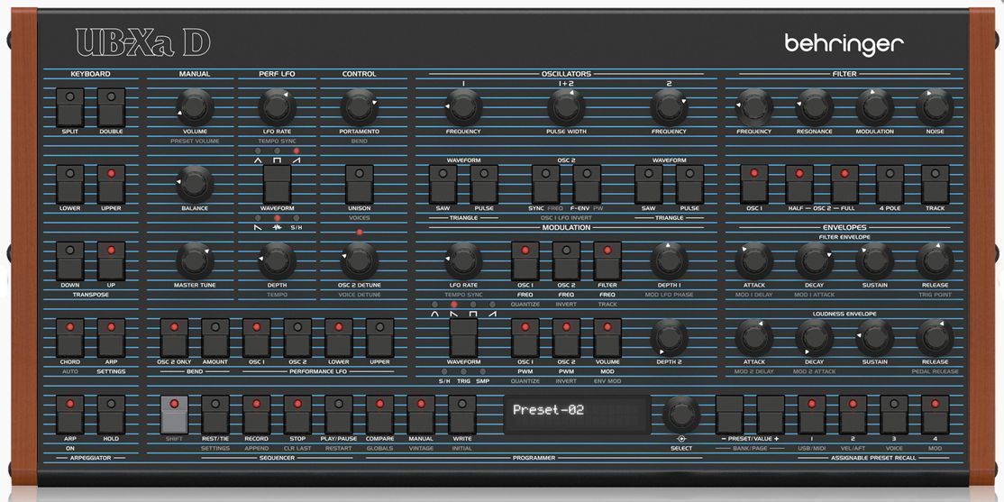Turn on the arpeggiator ARP ON button
This screenshot has height=502, width=1004.
click(69, 415)
